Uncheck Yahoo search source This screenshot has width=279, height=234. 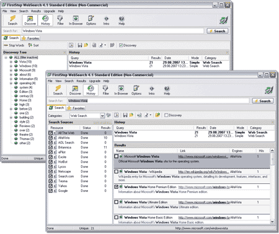point(50,186)
